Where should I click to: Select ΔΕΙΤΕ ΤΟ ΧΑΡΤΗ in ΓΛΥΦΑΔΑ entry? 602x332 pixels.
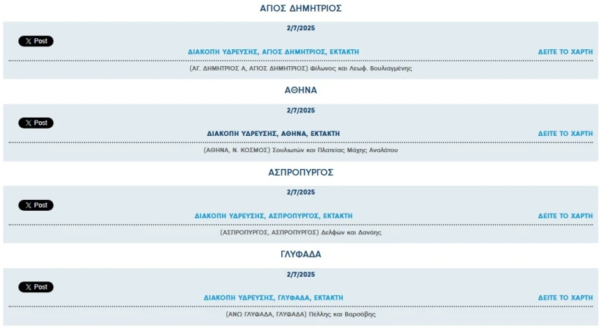coord(565,297)
